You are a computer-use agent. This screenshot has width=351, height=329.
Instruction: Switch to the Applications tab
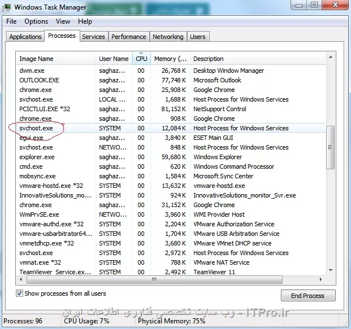tap(25, 37)
